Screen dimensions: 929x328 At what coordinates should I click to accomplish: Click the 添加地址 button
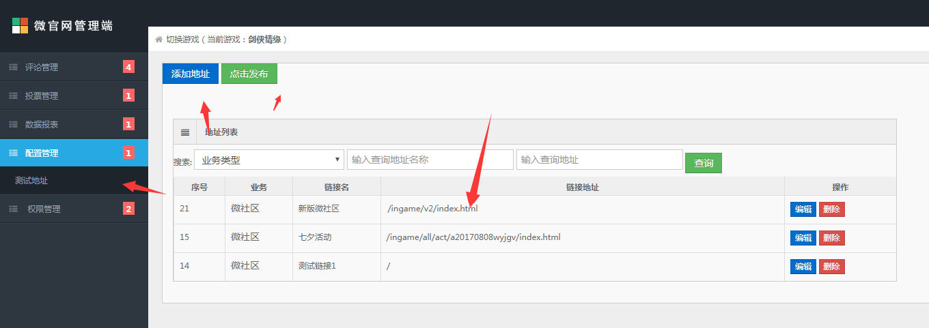(190, 74)
